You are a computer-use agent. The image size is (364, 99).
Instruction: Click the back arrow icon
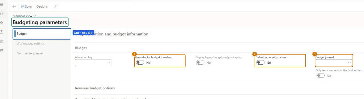(14, 7)
